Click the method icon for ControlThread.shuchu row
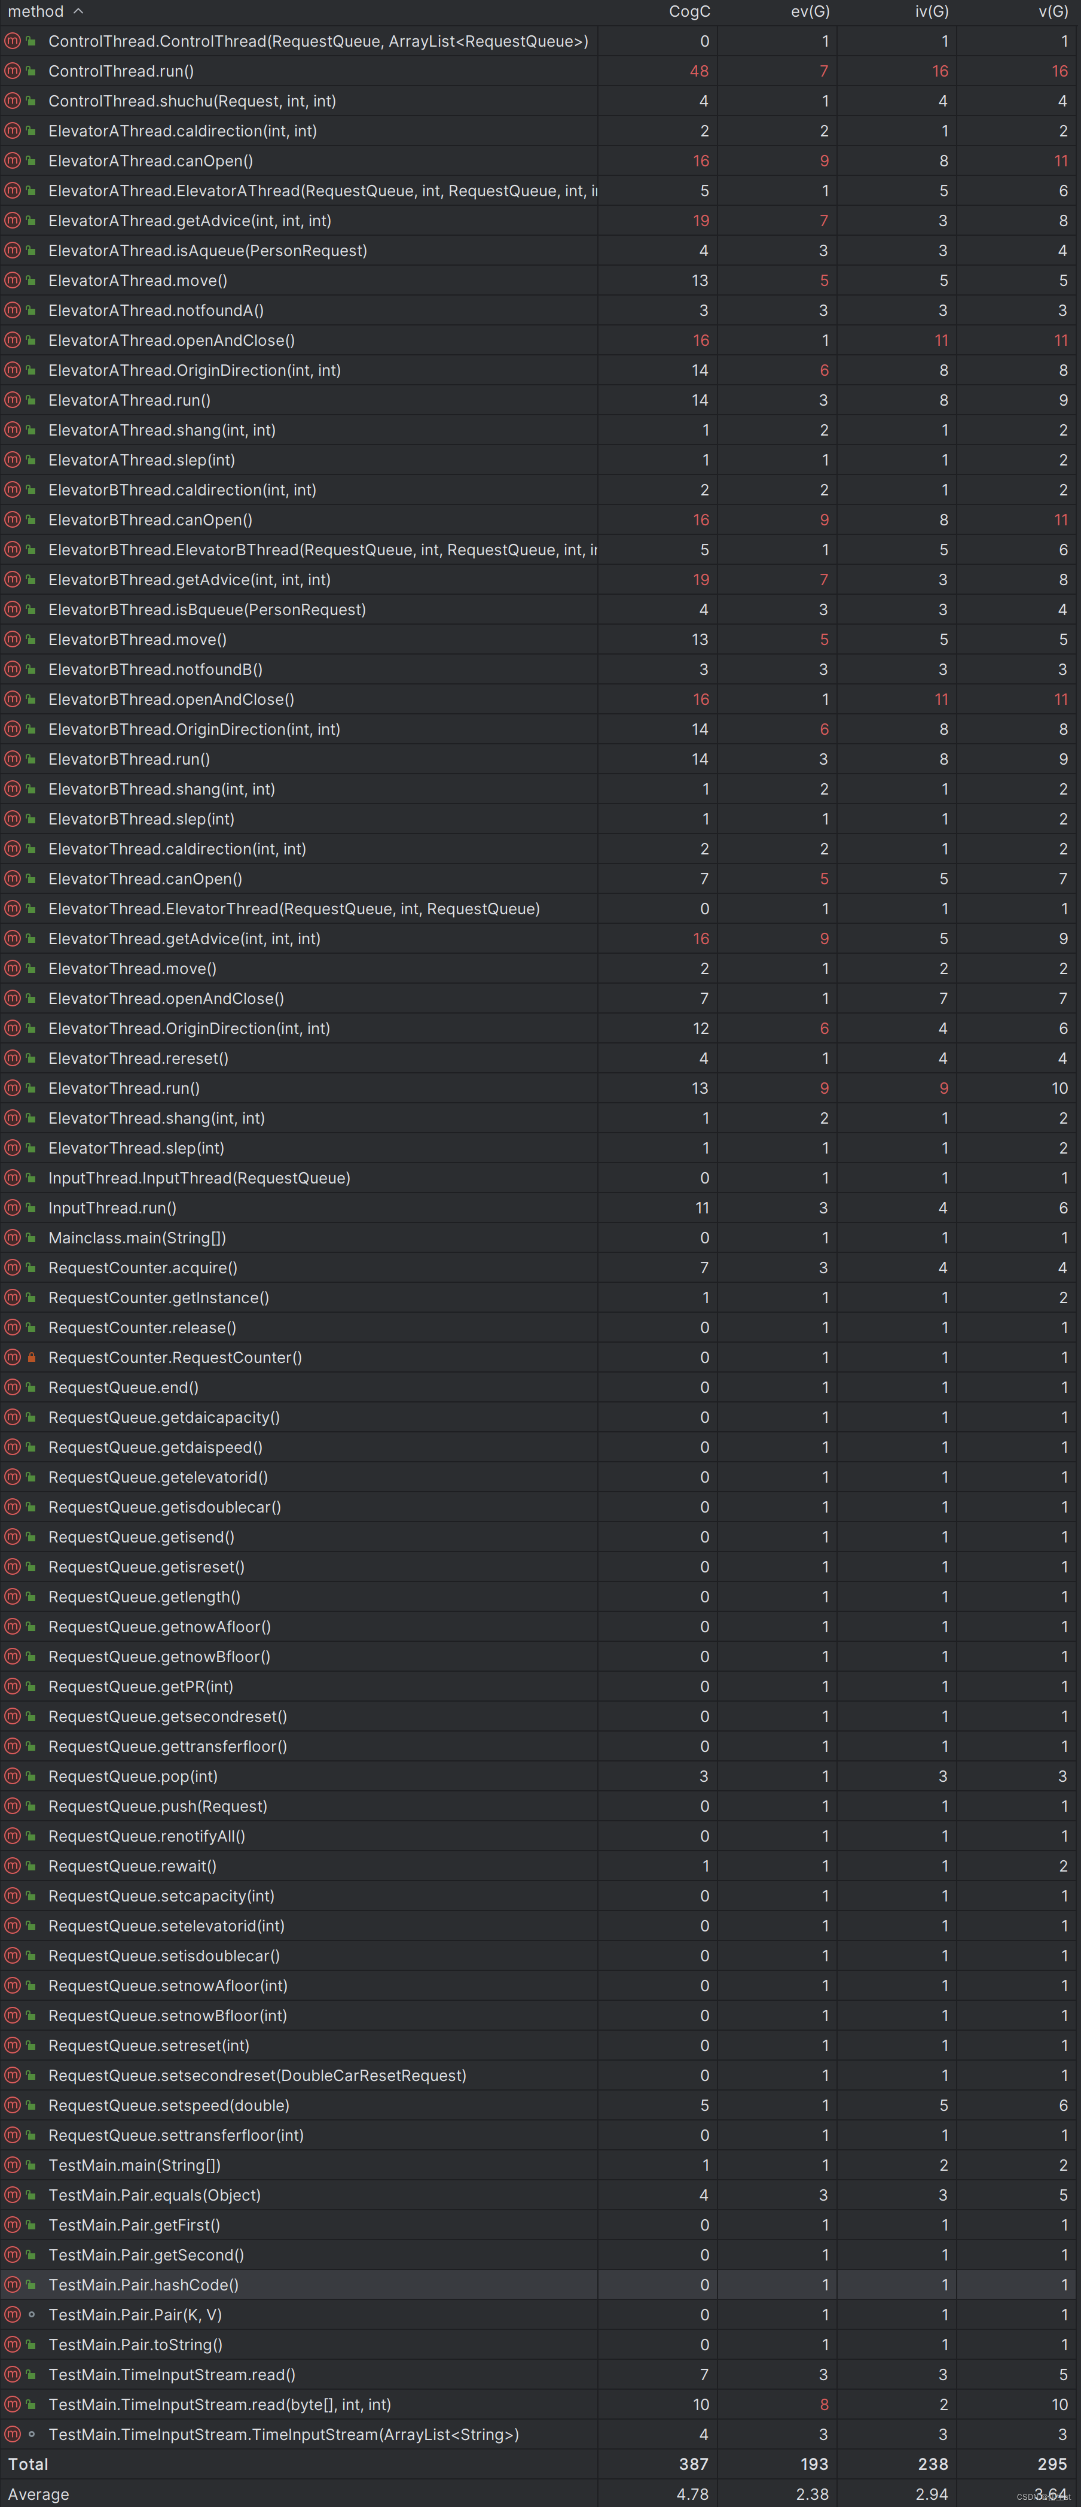Screen dimensions: 1081x2507 [12, 101]
